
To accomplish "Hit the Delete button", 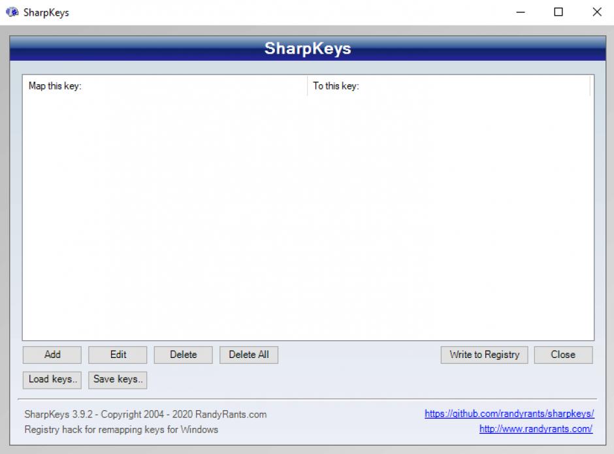I will pyautogui.click(x=183, y=355).
